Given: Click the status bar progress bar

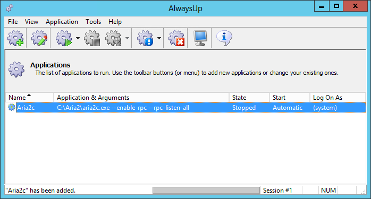Looking at the screenshot, I should [206, 191].
